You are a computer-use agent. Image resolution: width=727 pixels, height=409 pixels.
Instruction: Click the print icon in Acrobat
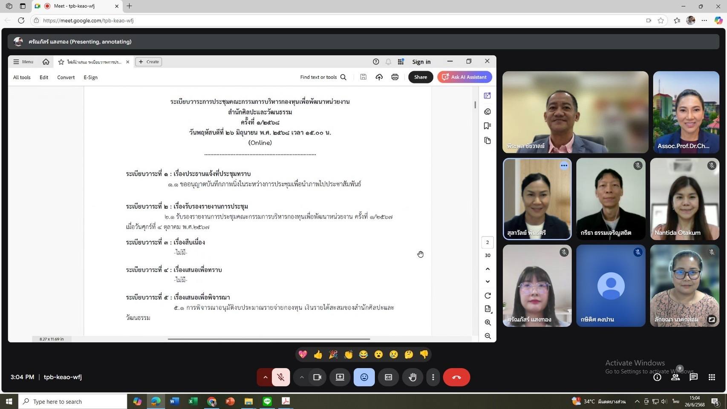point(395,77)
